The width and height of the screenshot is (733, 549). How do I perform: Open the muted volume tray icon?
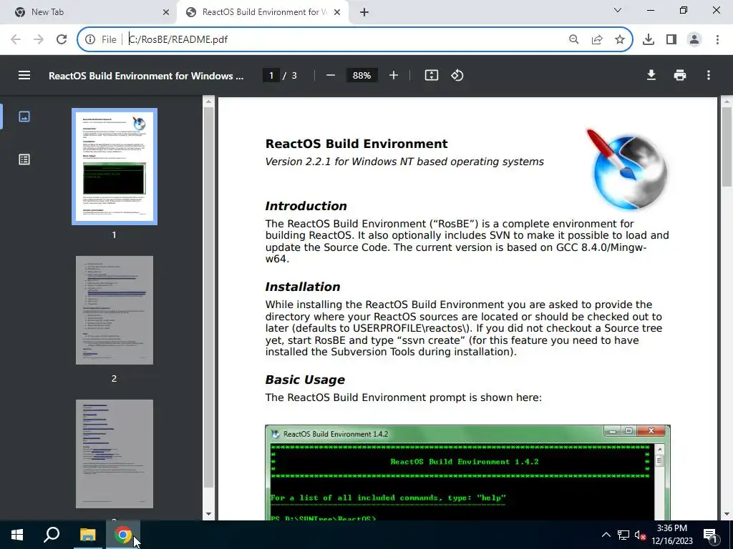[641, 535]
